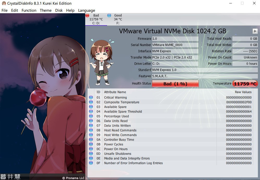
Task: Click raw value 00000000000001
Action: pyautogui.click(x=239, y=107)
